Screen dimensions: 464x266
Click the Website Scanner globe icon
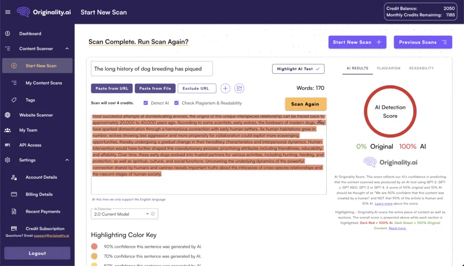point(8,115)
